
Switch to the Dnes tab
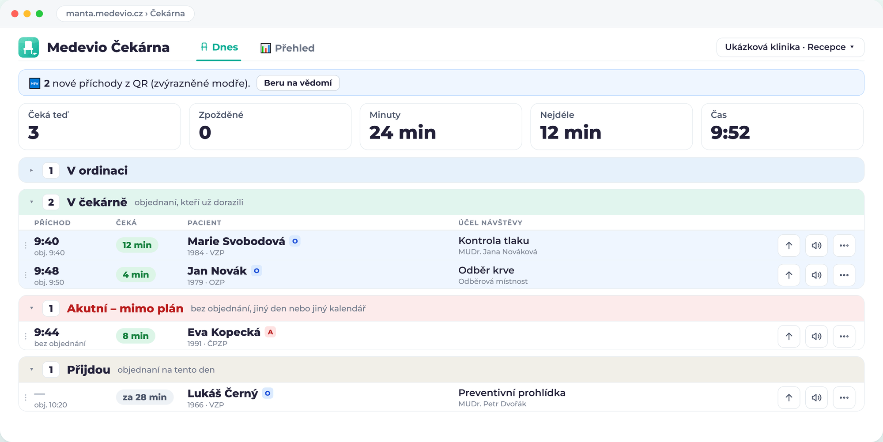pos(219,47)
